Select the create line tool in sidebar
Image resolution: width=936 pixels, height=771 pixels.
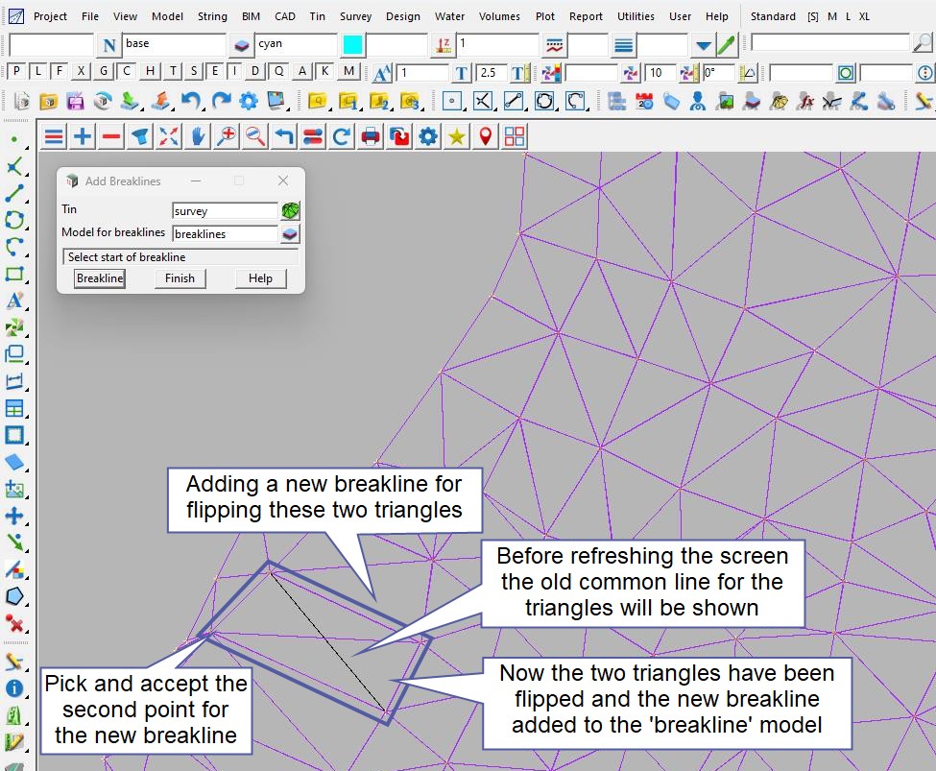[14, 194]
